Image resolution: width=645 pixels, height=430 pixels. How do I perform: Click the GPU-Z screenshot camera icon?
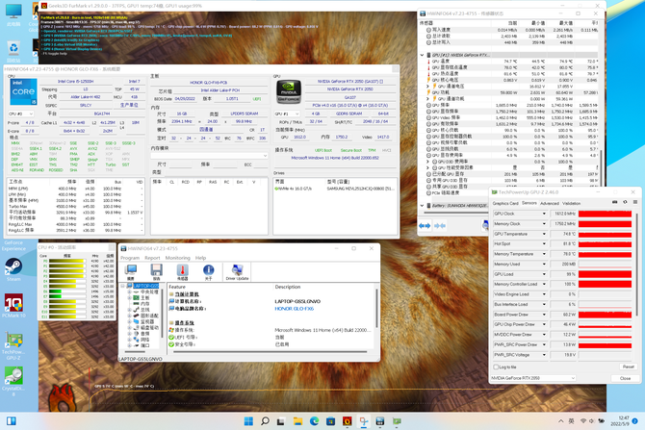pyautogui.click(x=614, y=202)
